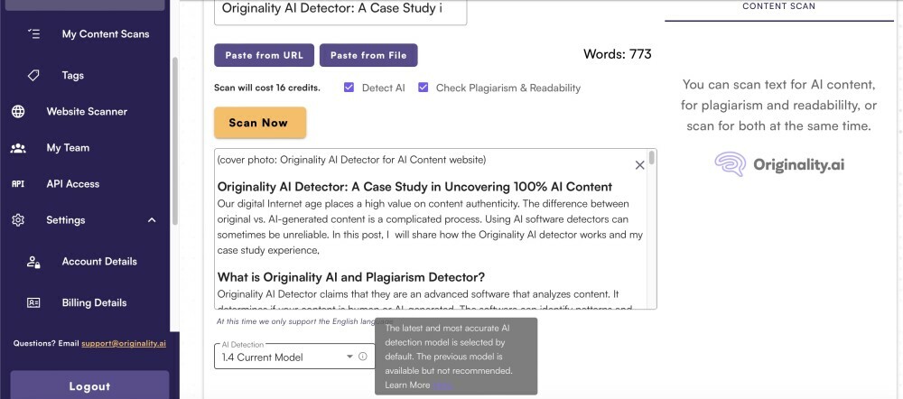Viewport: 903px width, 399px height.
Task: Open My Content Scans list icon
Action: pyautogui.click(x=34, y=34)
